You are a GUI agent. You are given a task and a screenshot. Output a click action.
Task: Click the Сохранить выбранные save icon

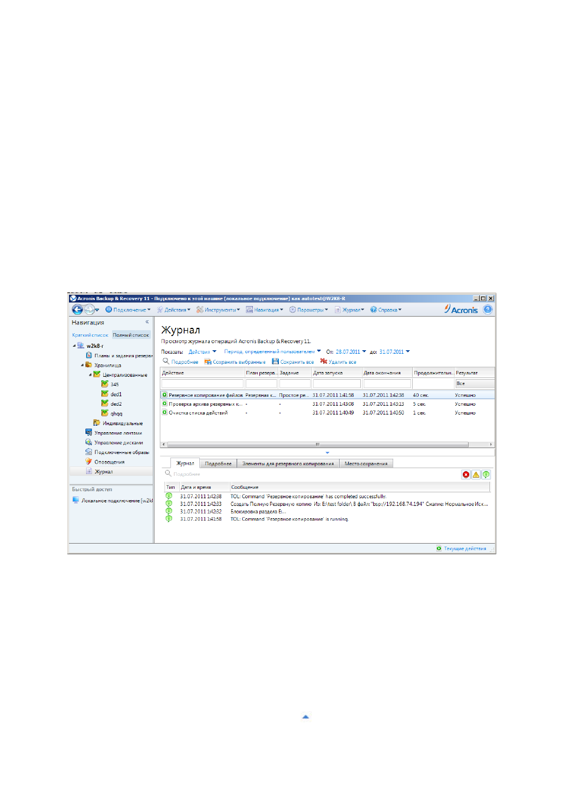(208, 361)
